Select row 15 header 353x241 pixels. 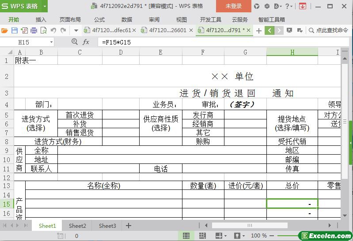[x=7, y=204]
